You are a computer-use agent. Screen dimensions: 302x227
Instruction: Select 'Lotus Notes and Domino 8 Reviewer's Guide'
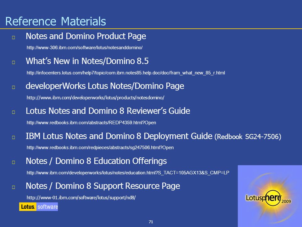click(108, 111)
